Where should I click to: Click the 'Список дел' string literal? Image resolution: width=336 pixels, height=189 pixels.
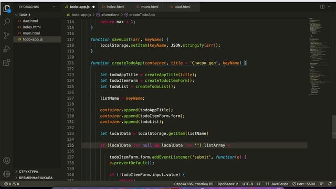(x=204, y=63)
